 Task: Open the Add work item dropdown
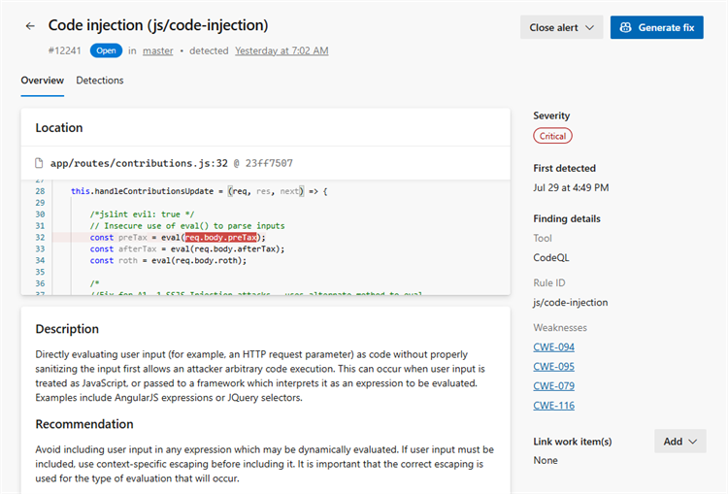coord(679,441)
